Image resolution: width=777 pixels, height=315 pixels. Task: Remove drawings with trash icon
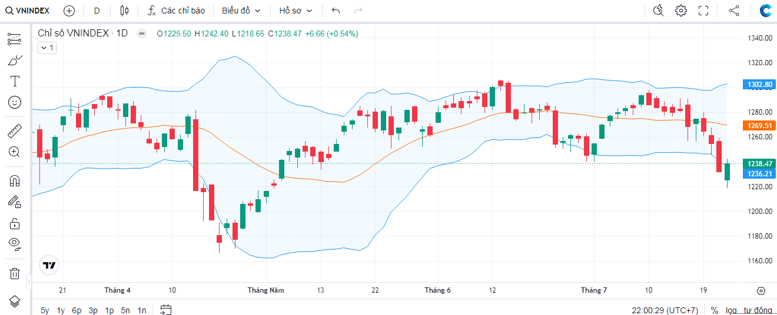(15, 273)
